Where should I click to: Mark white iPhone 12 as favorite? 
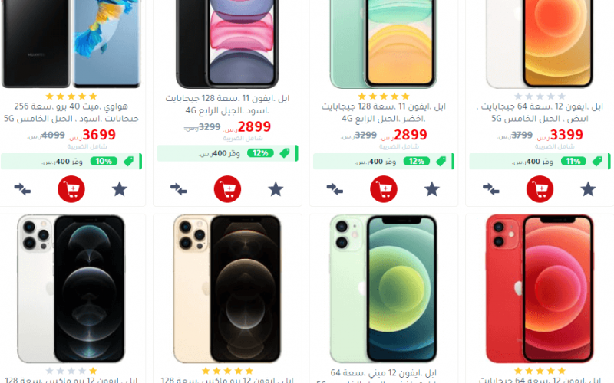click(588, 189)
